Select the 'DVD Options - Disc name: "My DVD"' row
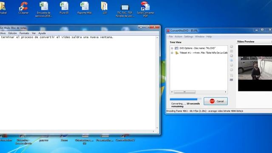 click(197, 48)
